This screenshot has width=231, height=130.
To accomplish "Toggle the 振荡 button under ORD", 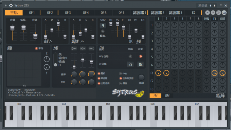I will 103,31.
